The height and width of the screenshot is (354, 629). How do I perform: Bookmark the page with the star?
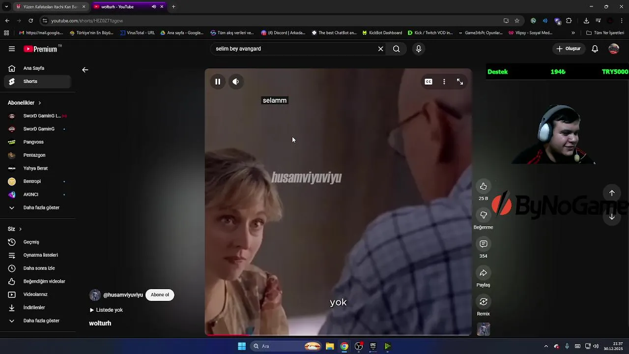(517, 21)
